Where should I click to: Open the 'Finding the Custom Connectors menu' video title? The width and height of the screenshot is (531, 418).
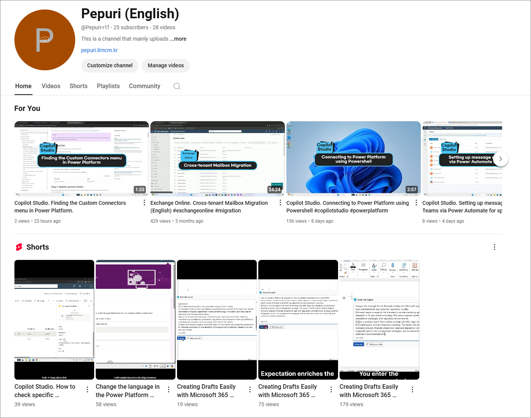70,207
